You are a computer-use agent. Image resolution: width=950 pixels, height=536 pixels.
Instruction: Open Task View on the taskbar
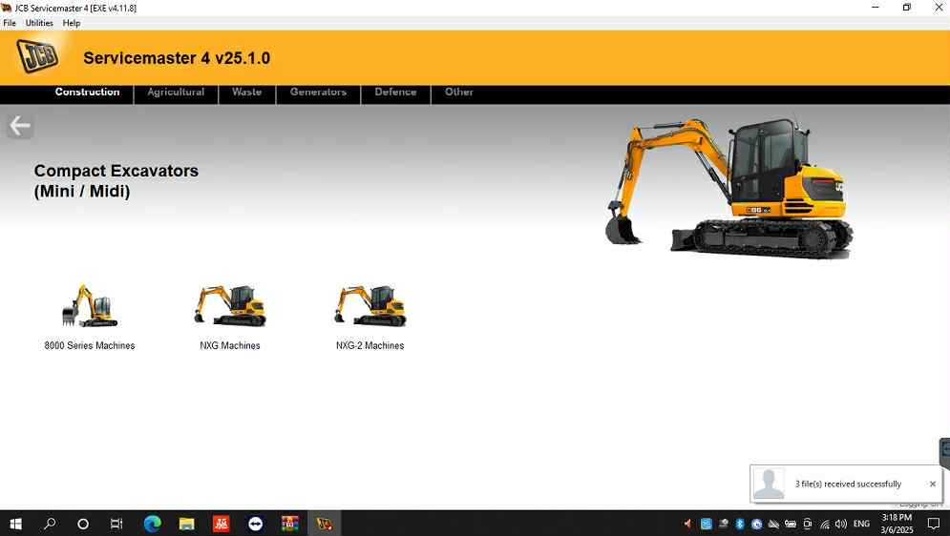point(116,524)
